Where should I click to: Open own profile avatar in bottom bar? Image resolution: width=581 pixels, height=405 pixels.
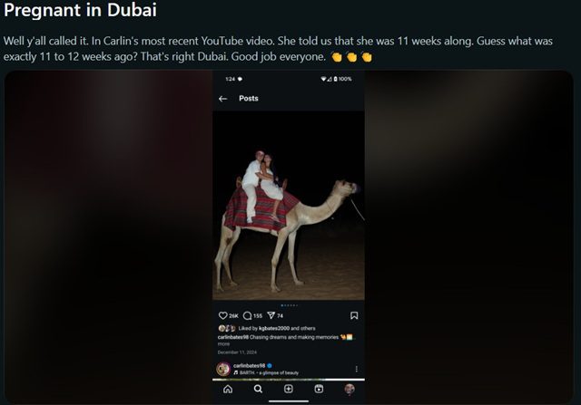coord(349,389)
